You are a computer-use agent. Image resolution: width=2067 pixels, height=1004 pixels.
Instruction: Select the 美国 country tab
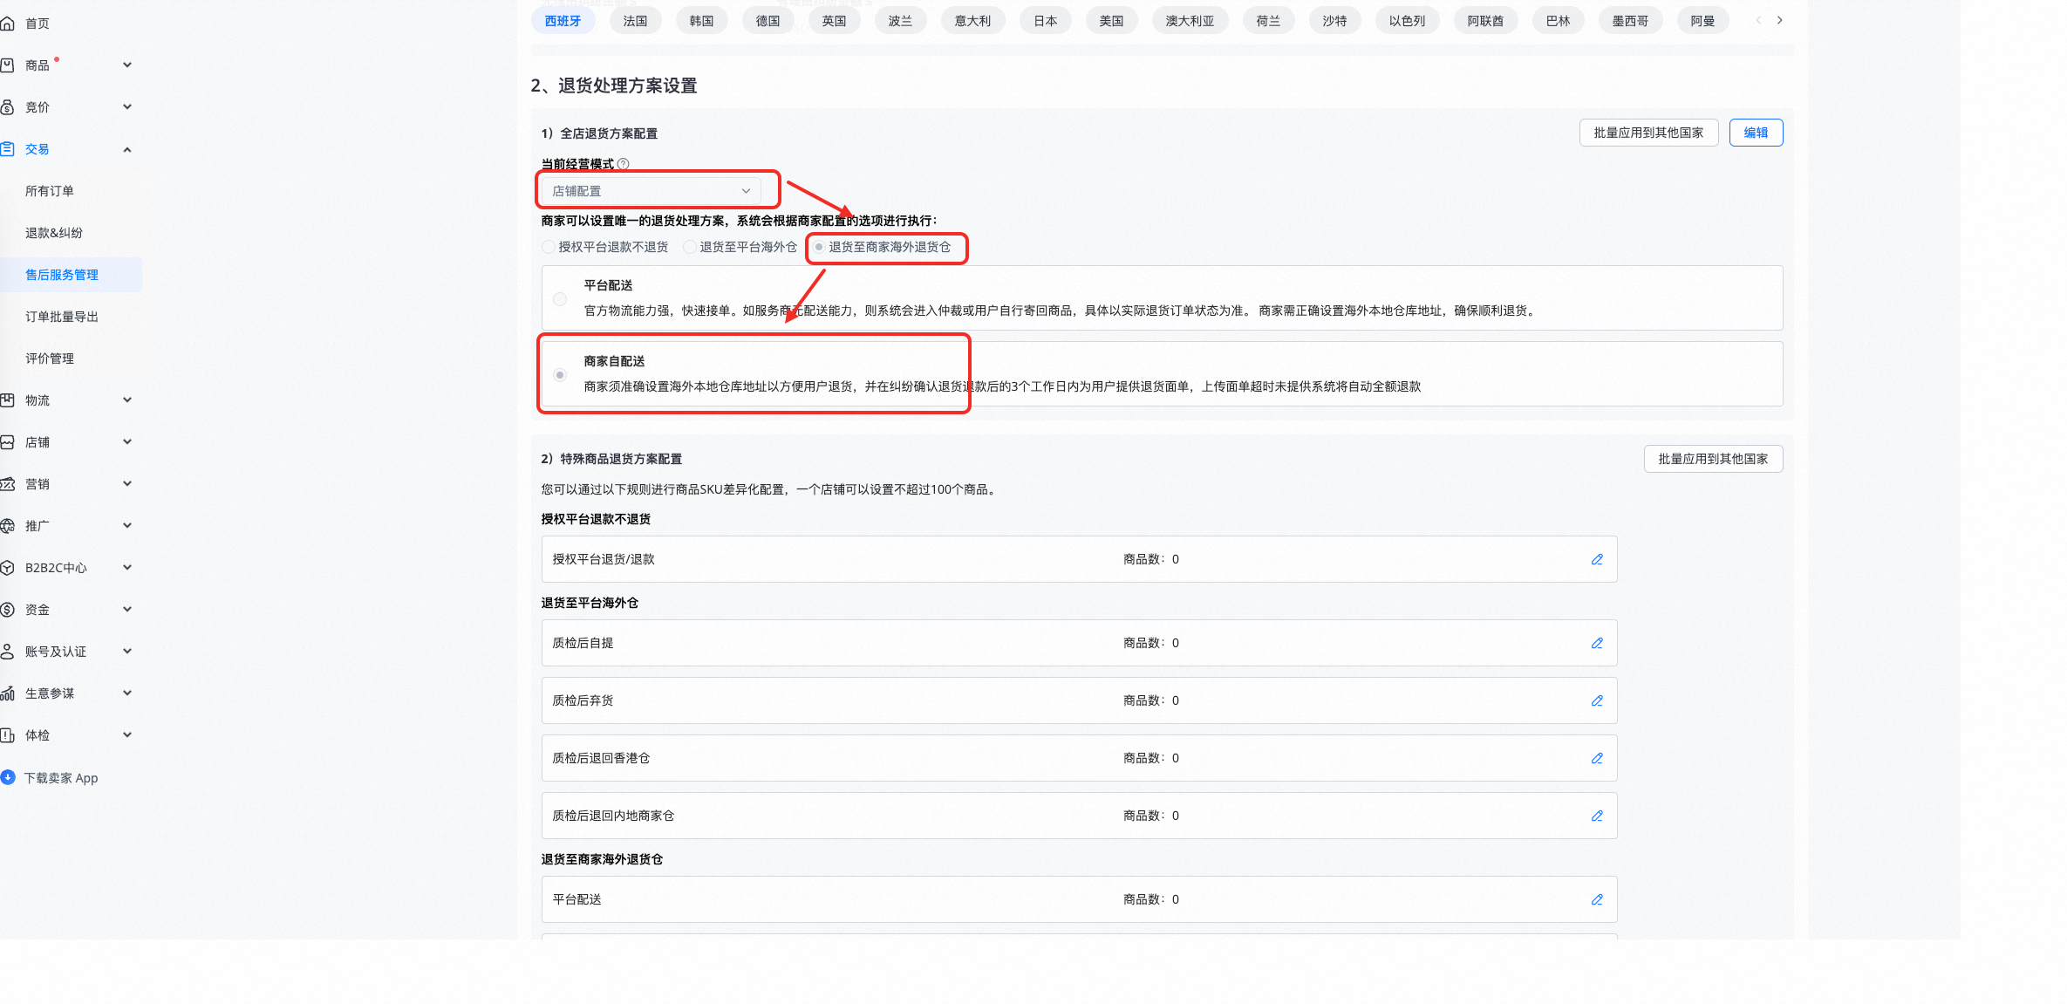pyautogui.click(x=1112, y=19)
